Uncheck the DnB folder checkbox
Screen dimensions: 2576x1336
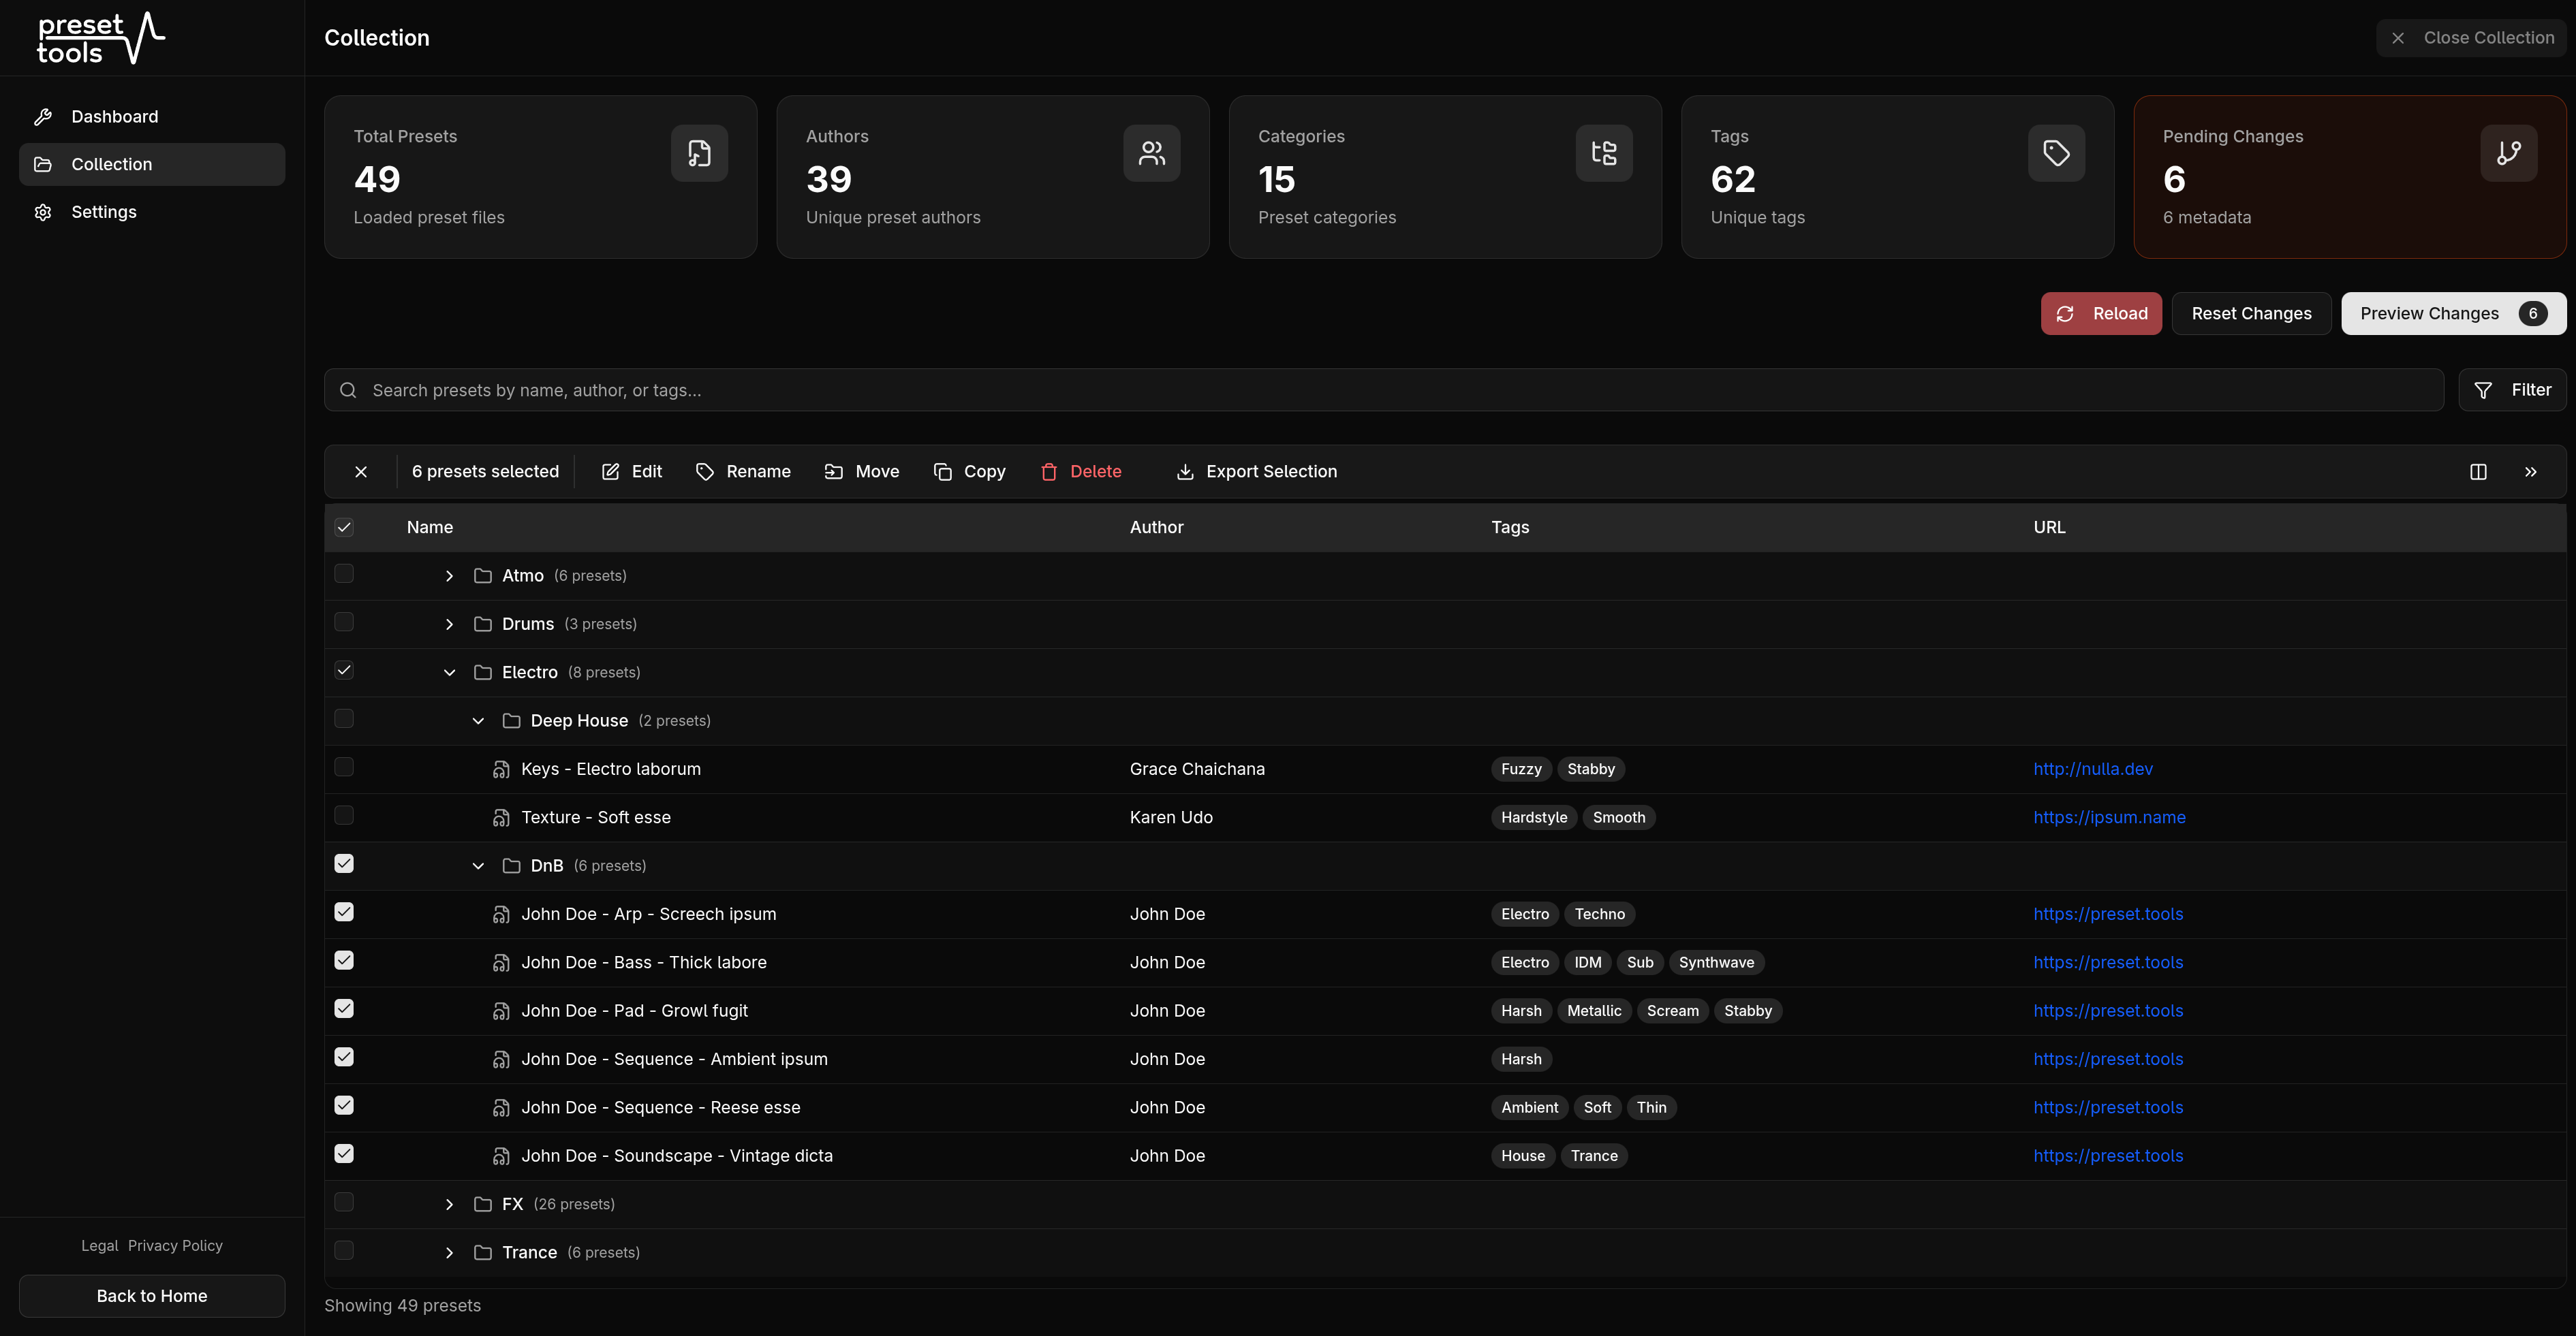pyautogui.click(x=344, y=864)
